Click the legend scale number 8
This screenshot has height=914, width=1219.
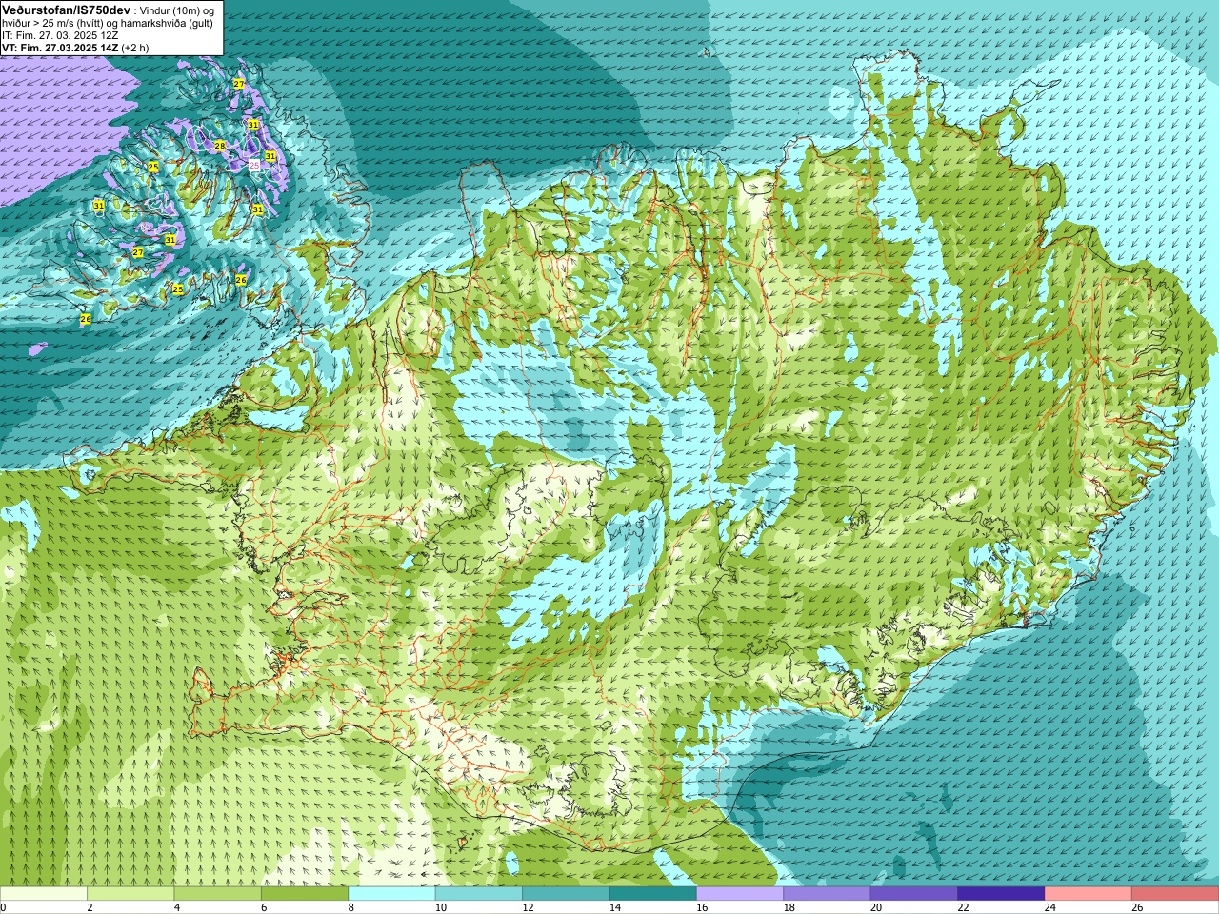(350, 907)
